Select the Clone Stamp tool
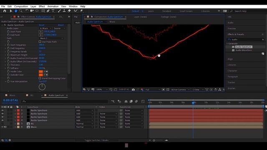267x150 pixels. pyautogui.click(x=64, y=11)
